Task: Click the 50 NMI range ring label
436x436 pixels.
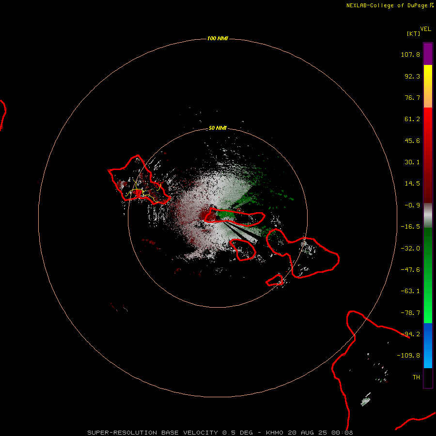Action: [x=218, y=128]
